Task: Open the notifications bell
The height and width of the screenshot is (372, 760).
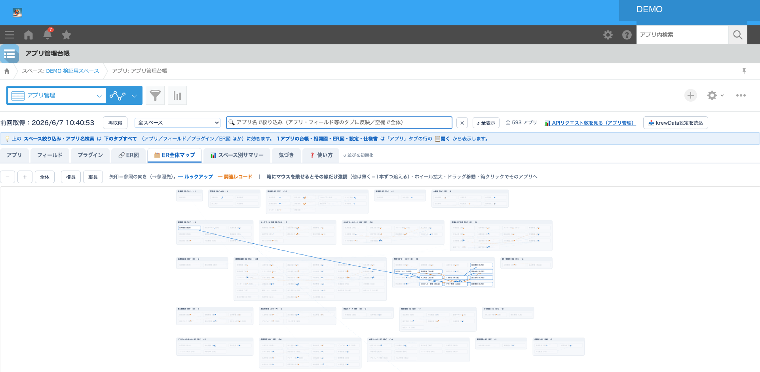Action: click(x=47, y=34)
